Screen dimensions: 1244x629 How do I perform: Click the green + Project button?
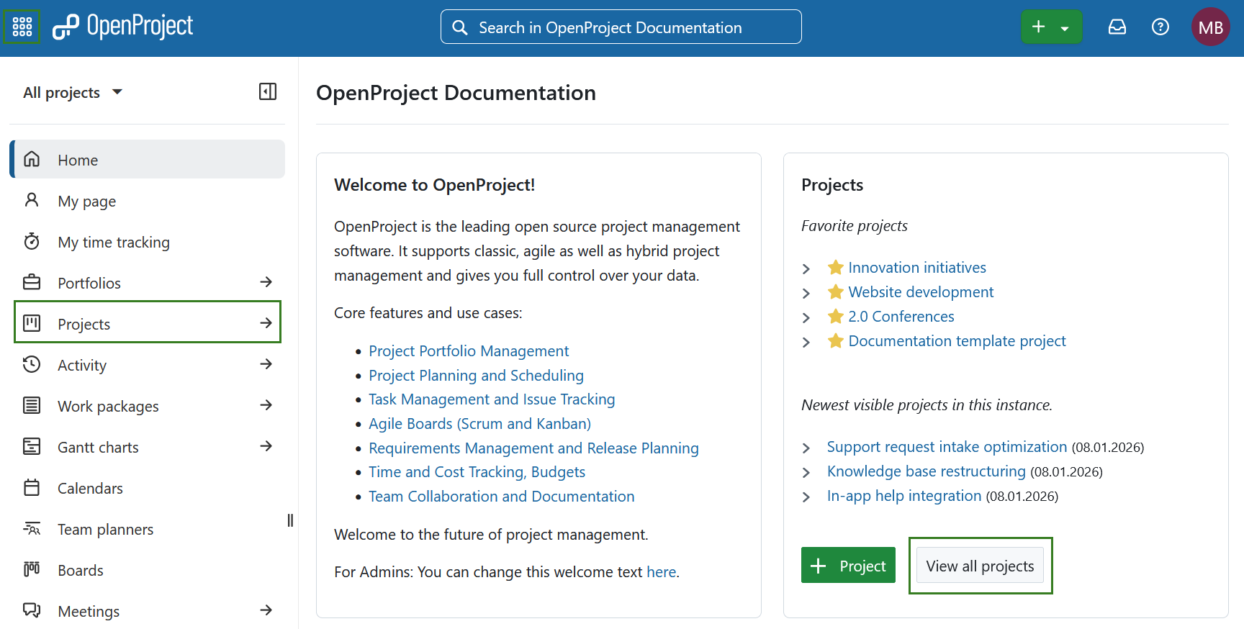(x=848, y=566)
